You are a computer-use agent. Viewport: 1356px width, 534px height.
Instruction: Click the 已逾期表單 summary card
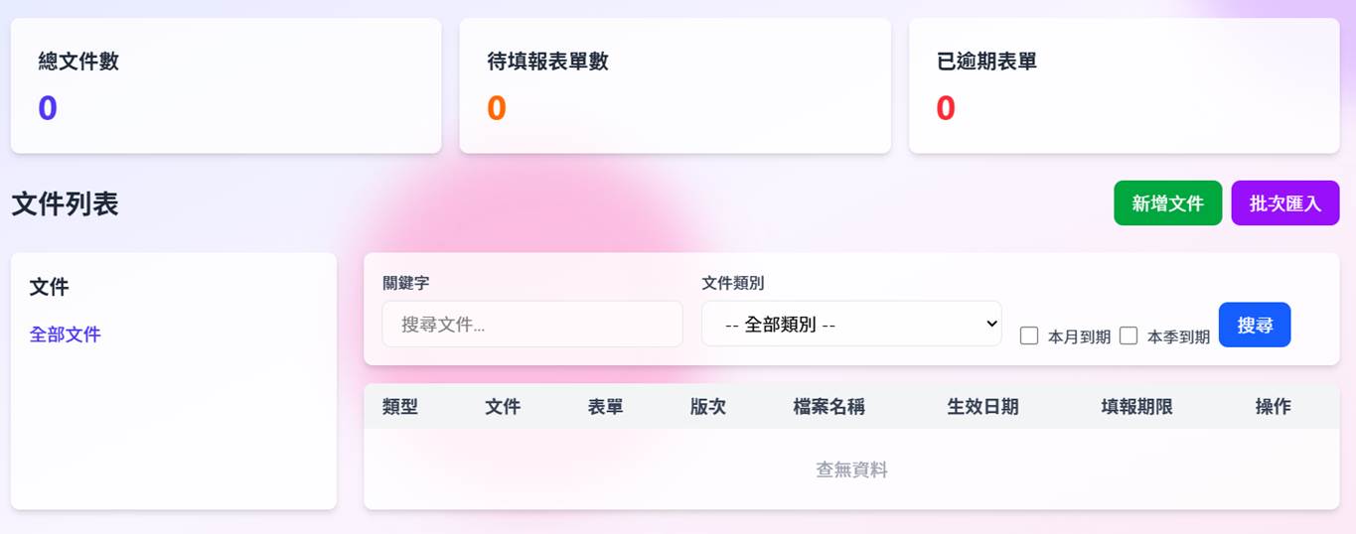1124,85
